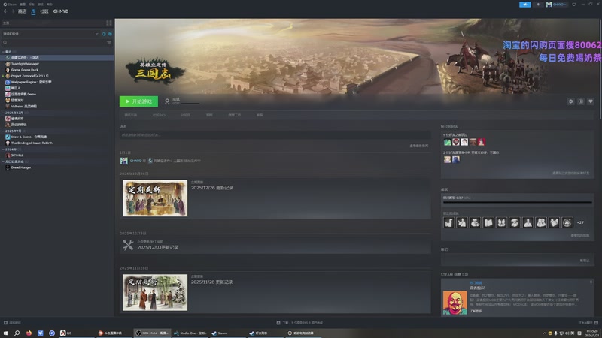Open the GHNYD profile tab
The width and height of the screenshot is (602, 338).
pos(61,11)
